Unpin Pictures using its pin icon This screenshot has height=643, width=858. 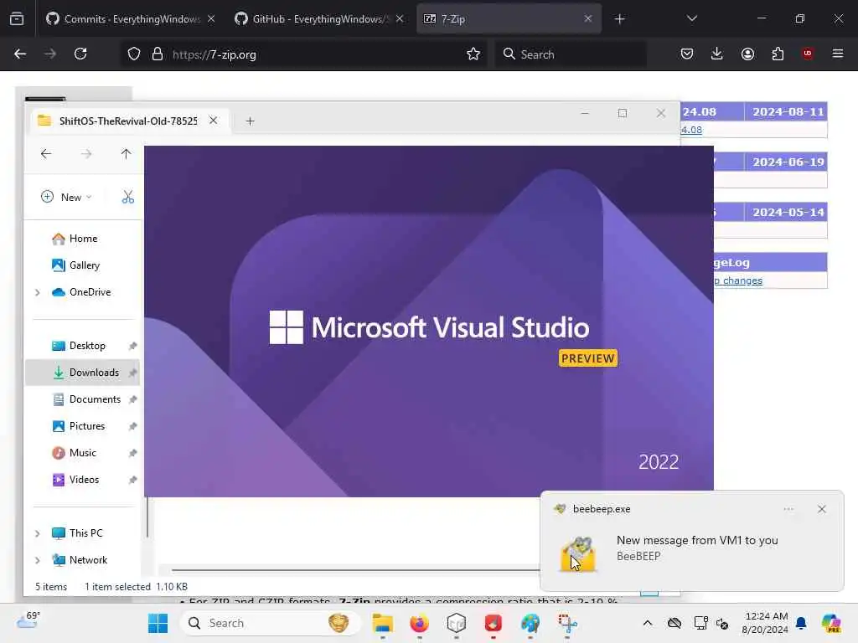click(x=132, y=426)
